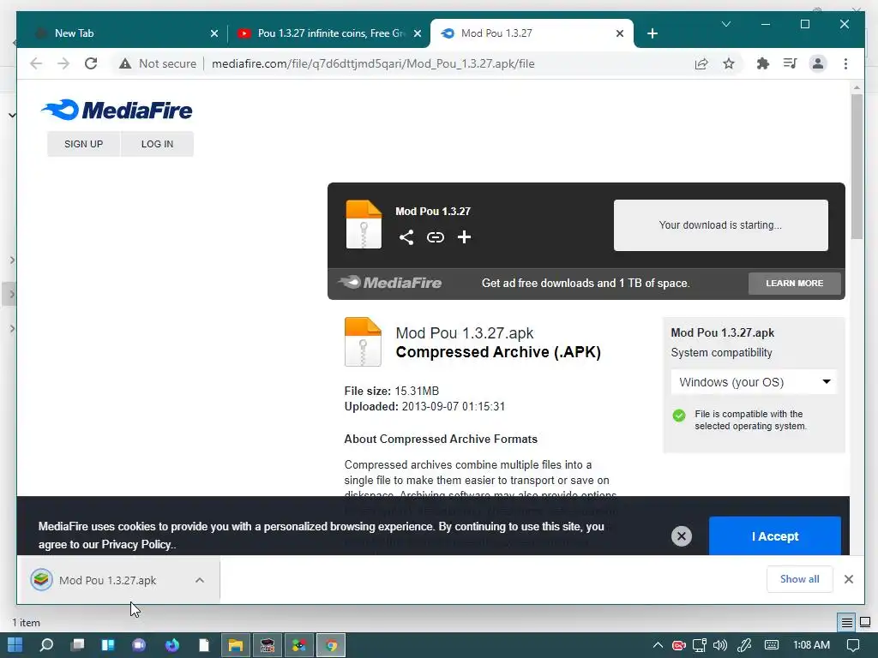Image resolution: width=878 pixels, height=658 pixels.
Task: Click the LOG IN button
Action: pos(158,144)
